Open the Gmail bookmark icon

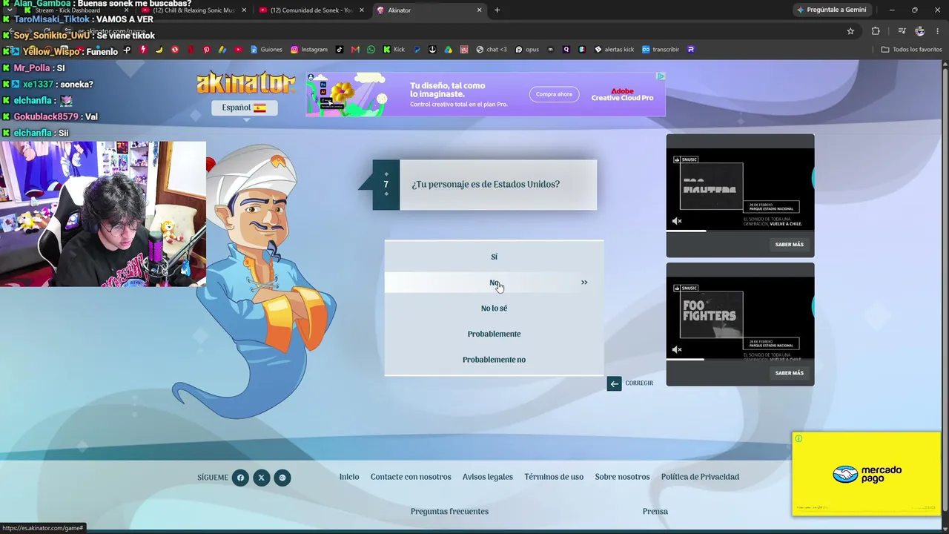[355, 50]
